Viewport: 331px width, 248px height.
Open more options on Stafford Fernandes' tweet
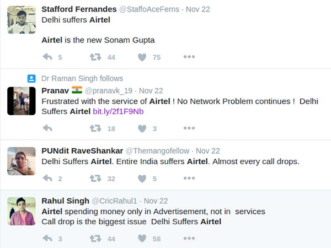(x=189, y=57)
